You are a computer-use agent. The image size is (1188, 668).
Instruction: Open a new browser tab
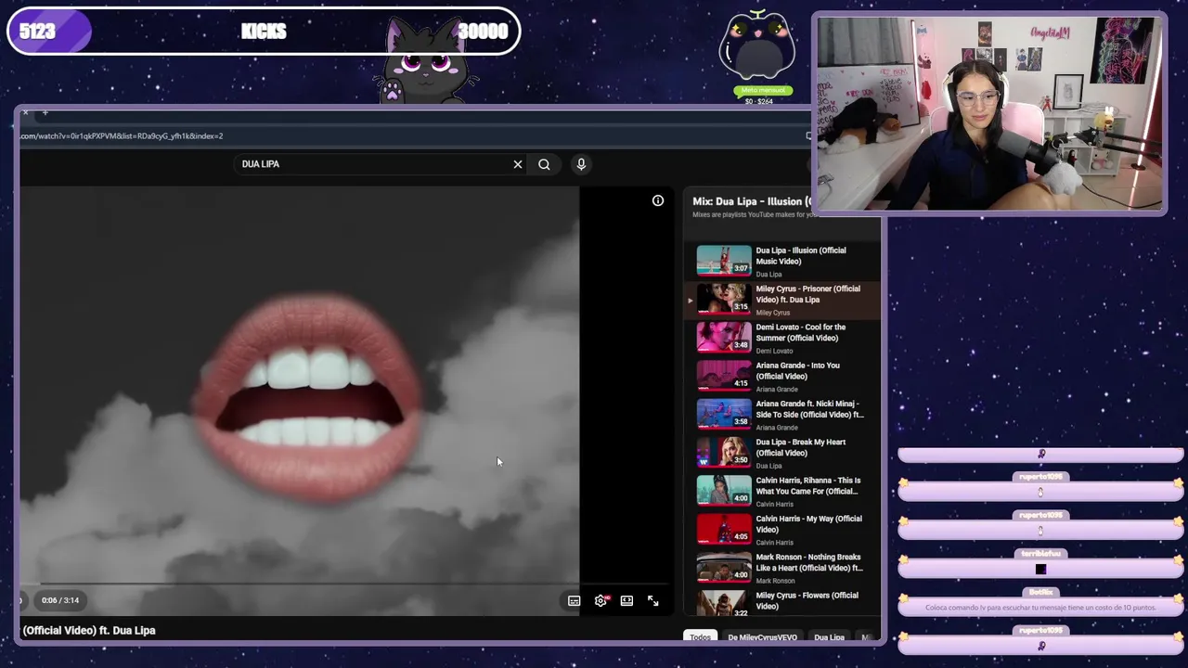click(45, 113)
